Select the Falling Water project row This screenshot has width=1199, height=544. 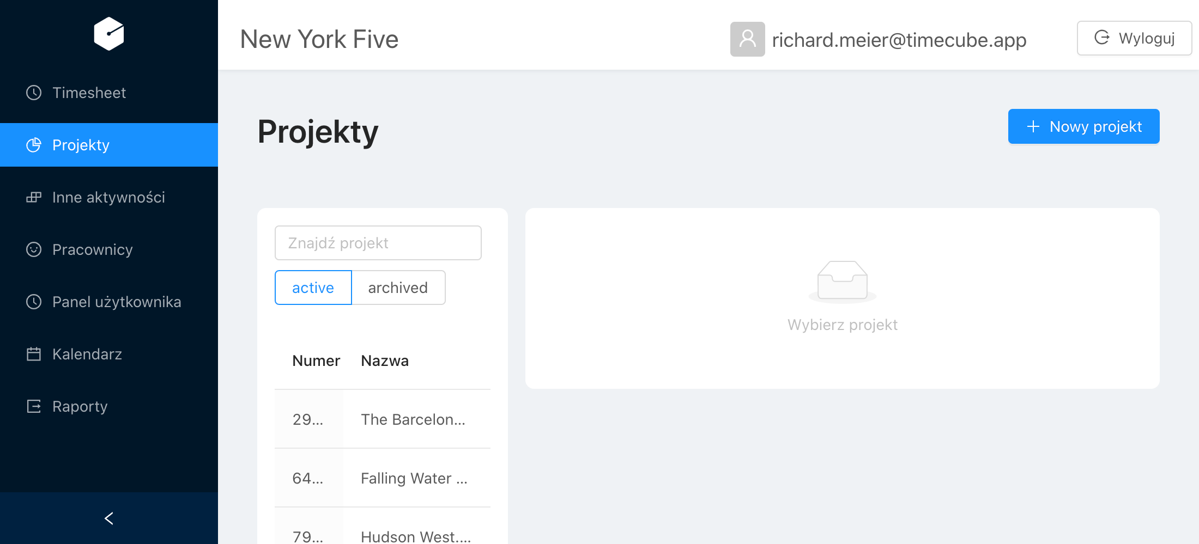tap(383, 478)
